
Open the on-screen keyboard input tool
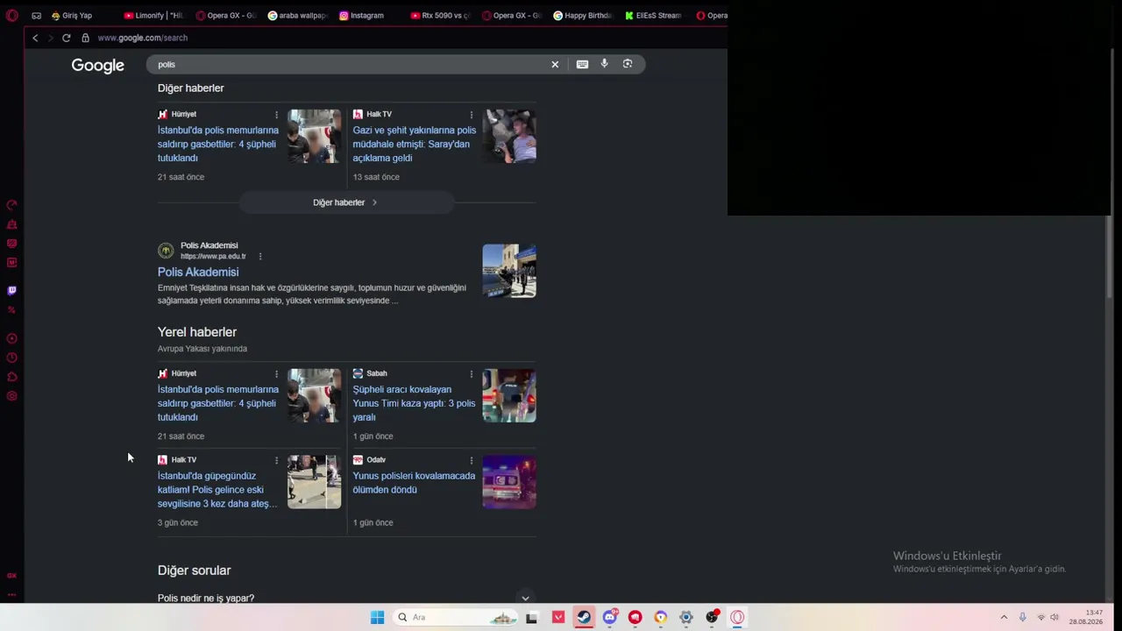[582, 64]
